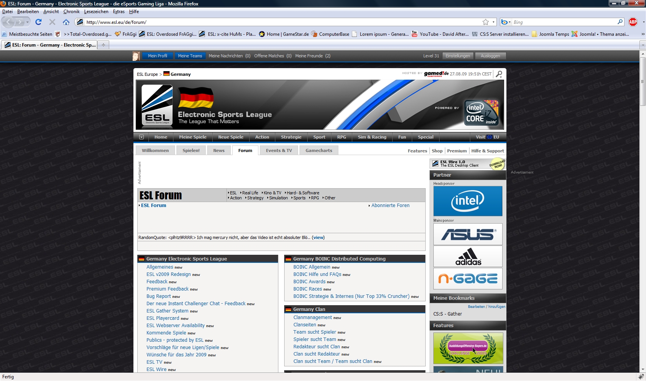
Task: Open the ESL site search magnifier
Action: pos(499,74)
